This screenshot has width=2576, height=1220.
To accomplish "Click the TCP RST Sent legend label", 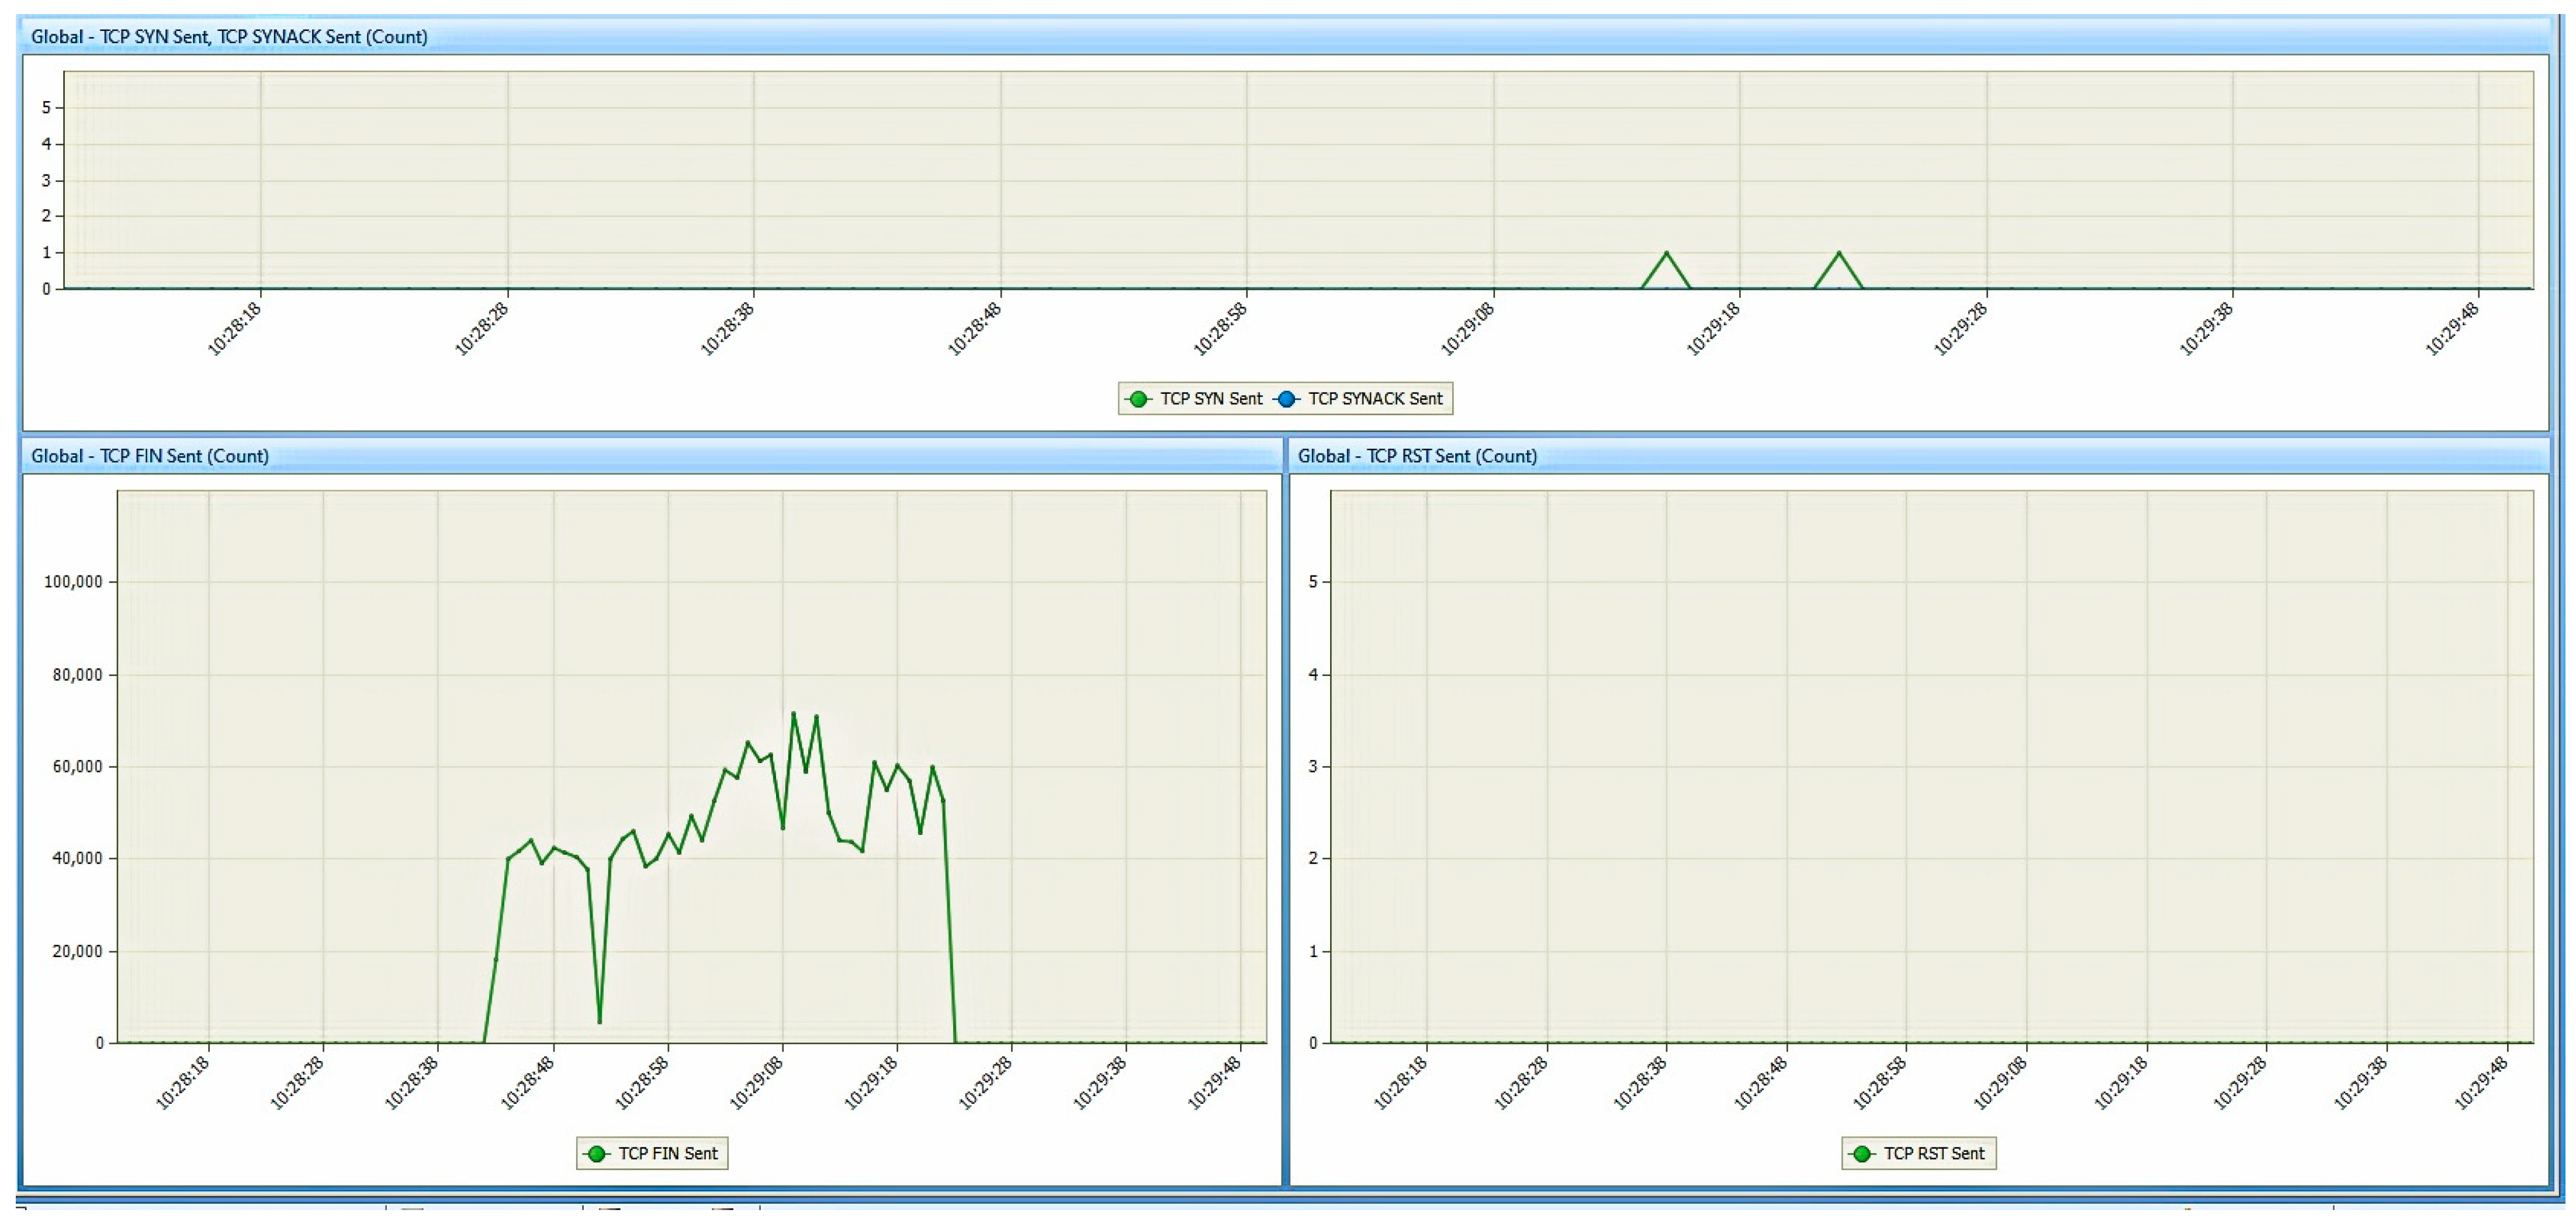I will tap(1934, 1154).
